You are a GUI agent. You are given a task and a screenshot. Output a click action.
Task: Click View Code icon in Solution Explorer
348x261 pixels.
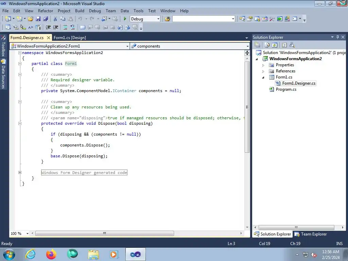click(x=284, y=45)
